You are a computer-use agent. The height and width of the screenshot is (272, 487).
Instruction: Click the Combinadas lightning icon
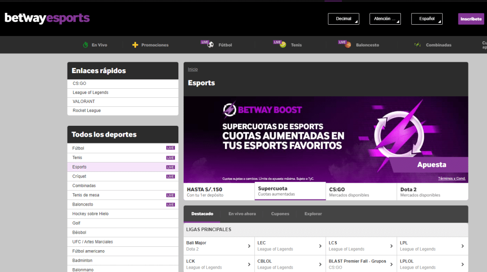pos(418,45)
